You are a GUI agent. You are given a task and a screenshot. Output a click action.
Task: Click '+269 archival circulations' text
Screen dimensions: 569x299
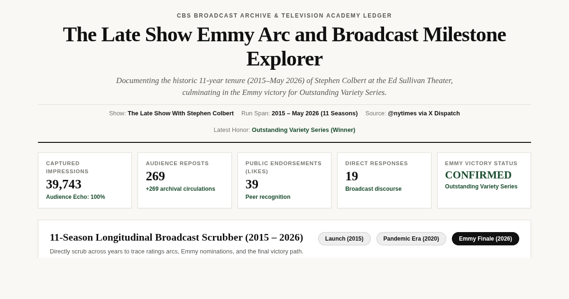[180, 189]
